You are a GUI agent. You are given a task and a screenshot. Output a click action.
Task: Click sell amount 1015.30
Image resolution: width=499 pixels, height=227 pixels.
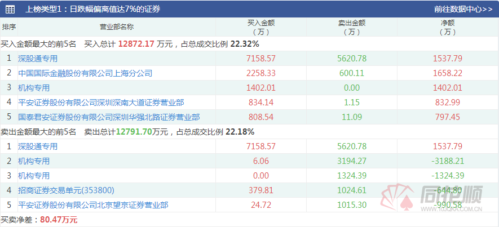click(352, 204)
